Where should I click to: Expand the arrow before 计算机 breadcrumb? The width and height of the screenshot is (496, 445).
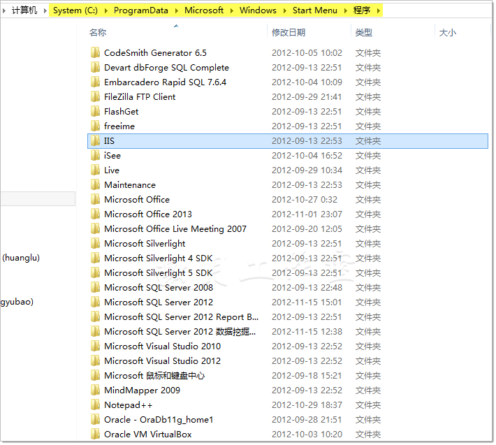4,10
